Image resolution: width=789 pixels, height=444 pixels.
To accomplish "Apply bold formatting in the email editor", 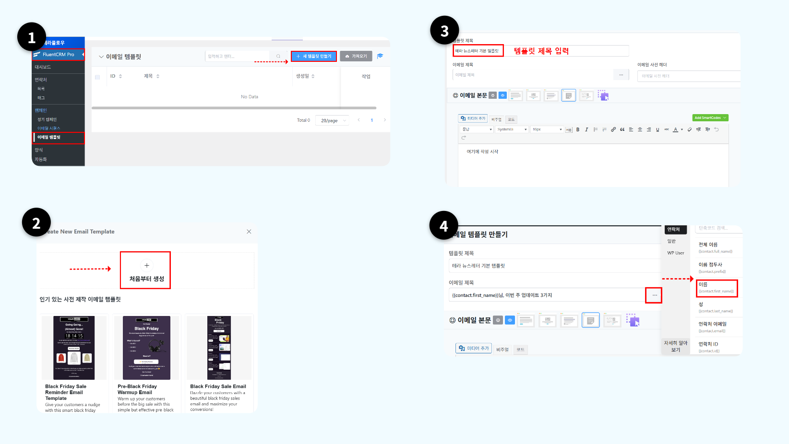I will tap(577, 129).
